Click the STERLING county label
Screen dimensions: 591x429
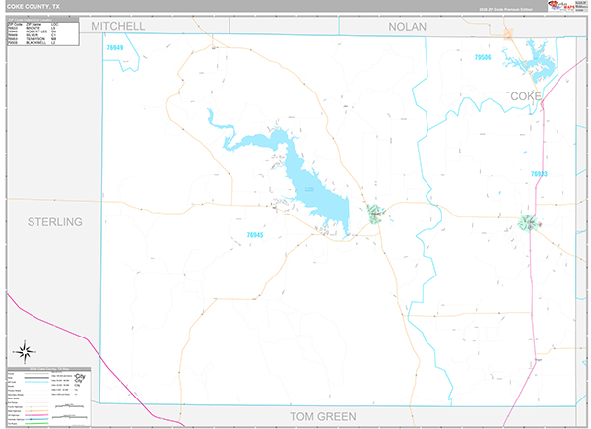pos(54,222)
